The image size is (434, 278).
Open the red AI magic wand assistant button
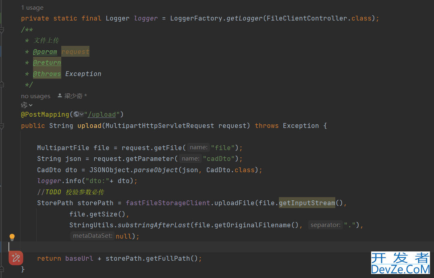pos(16,258)
